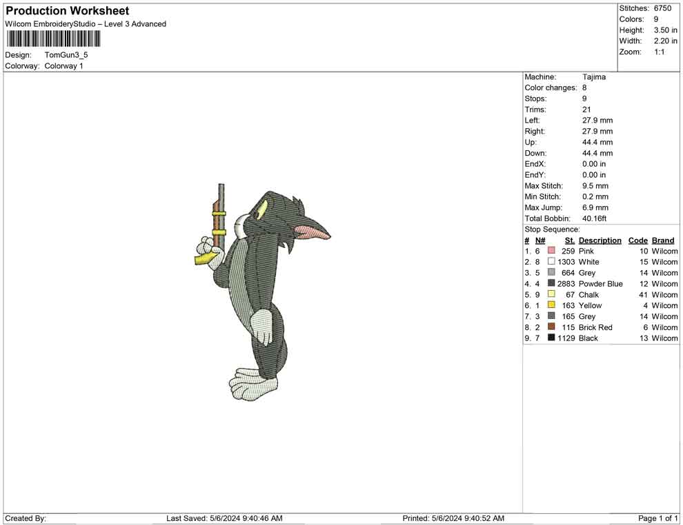This screenshot has height=525, width=683.
Task: Click the barcode under the worksheet title
Action: [52, 39]
